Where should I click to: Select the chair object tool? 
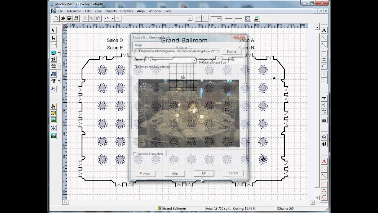coord(53,38)
